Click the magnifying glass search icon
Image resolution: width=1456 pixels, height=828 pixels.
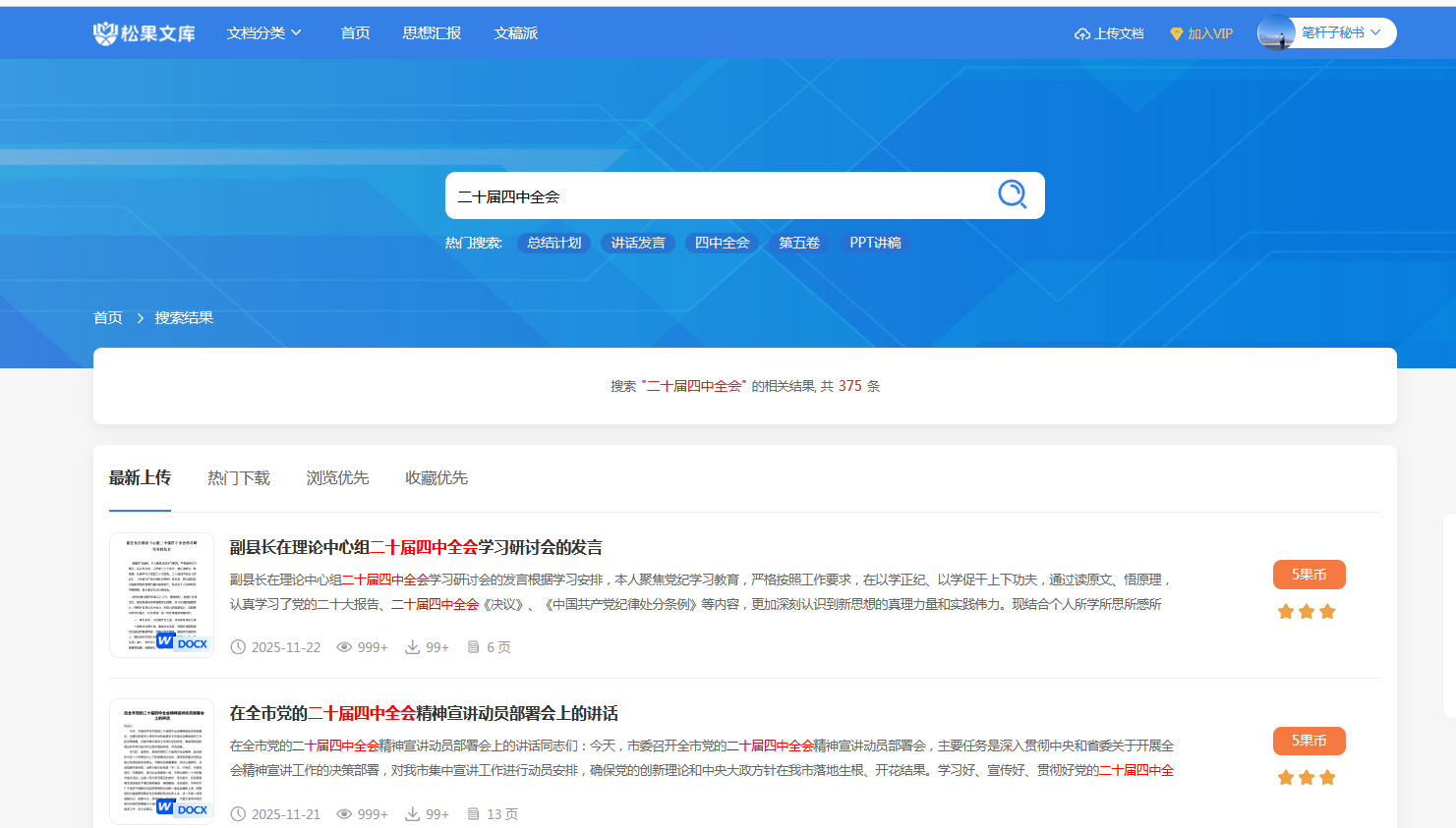(1012, 194)
